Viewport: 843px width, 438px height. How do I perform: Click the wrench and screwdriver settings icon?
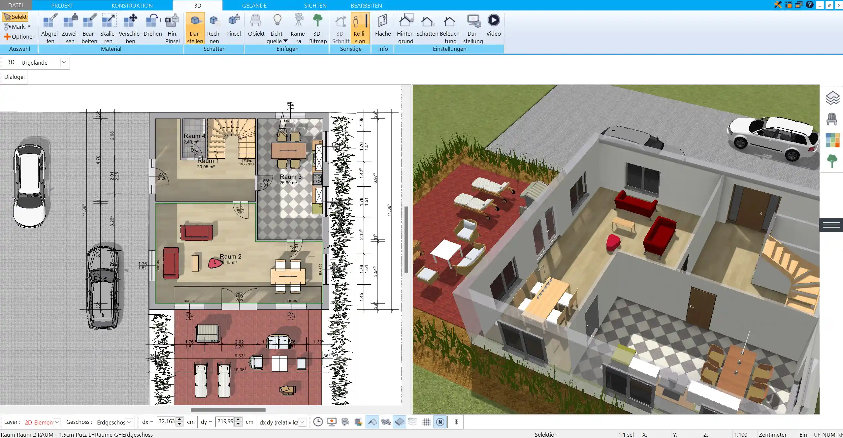coord(778,5)
